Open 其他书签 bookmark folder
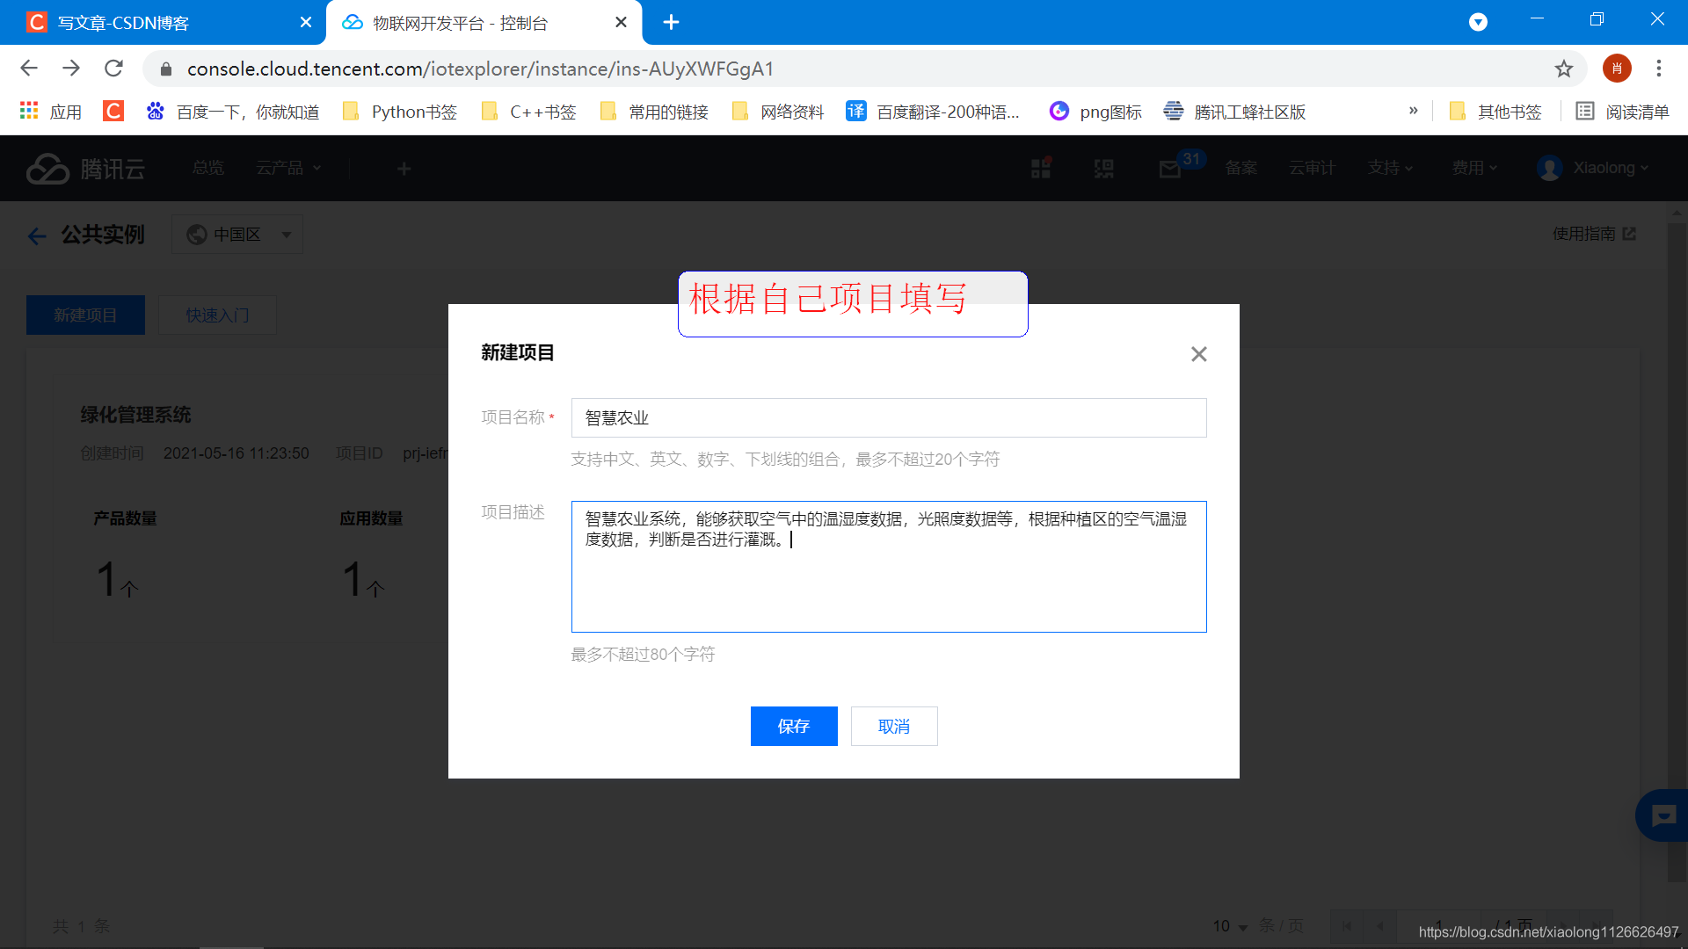Viewport: 1688px width, 949px height. click(x=1495, y=112)
